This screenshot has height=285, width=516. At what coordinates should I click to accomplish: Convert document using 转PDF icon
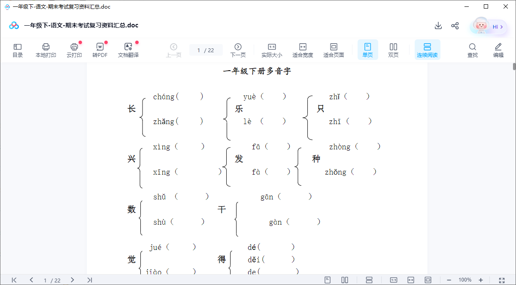[100, 50]
